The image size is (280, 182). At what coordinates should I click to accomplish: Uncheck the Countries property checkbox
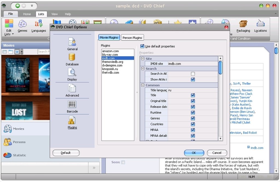pyautogui.click(x=193, y=124)
